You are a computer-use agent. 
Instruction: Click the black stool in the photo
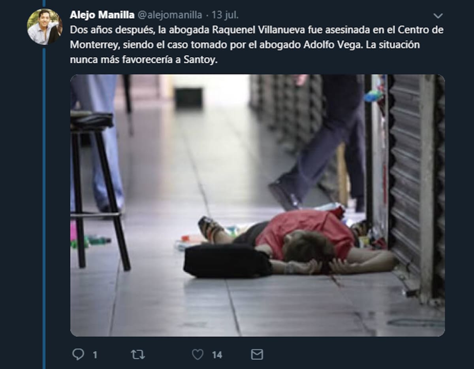click(100, 190)
